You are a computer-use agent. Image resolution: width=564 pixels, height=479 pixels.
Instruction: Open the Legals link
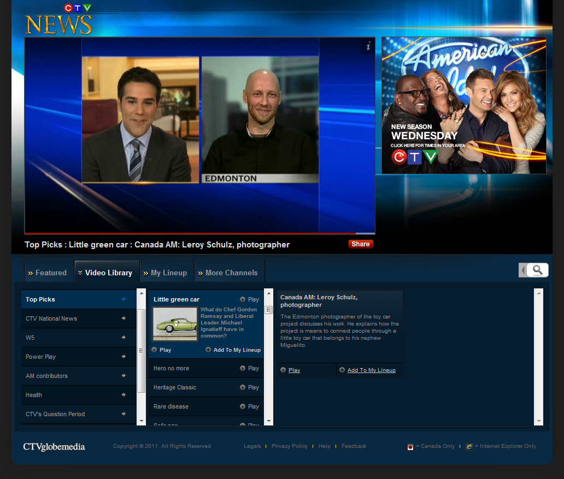click(252, 446)
